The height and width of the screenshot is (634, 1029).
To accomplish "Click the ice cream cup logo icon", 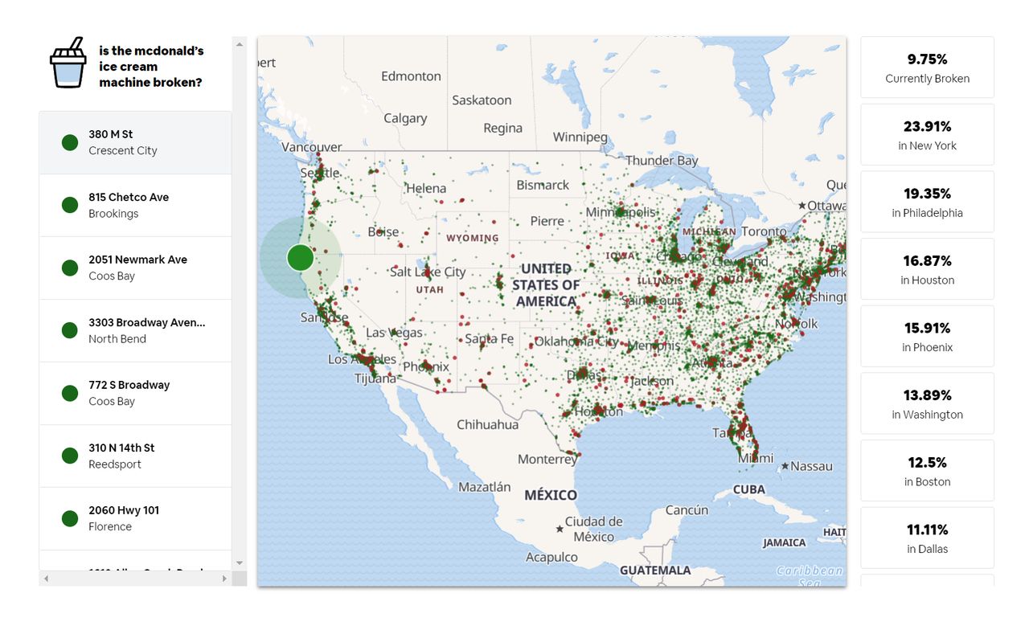I will tap(68, 63).
